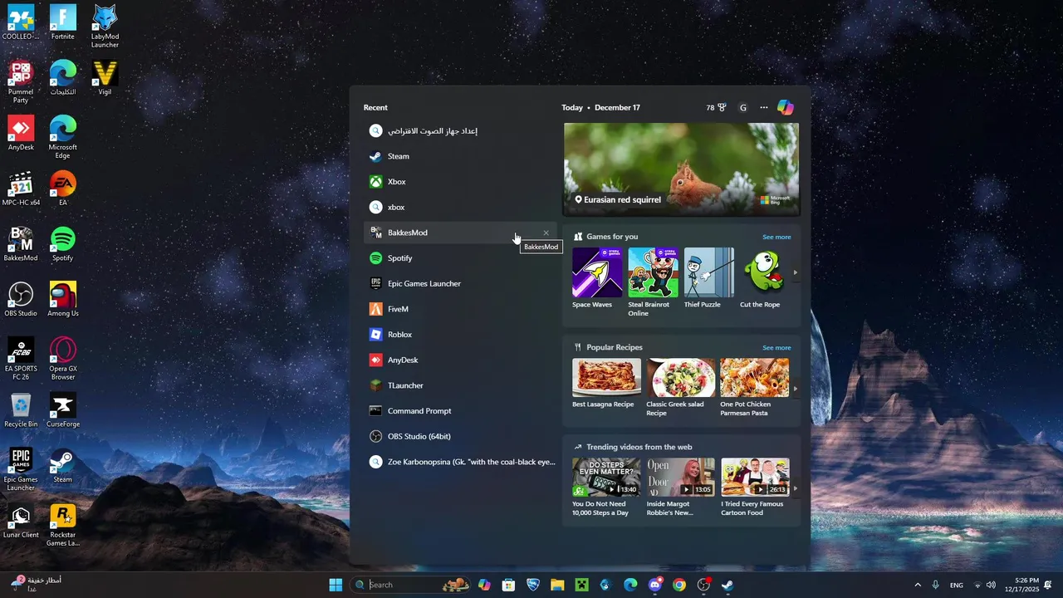Image resolution: width=1063 pixels, height=598 pixels.
Task: Click the taskbar Search box
Action: click(x=411, y=585)
